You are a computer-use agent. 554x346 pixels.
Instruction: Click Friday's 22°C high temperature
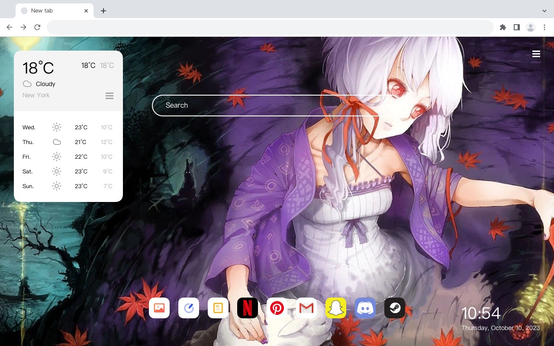[x=81, y=157]
